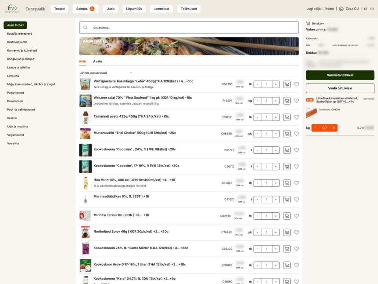Open the Wakame salat product thumbnail
Image resolution: width=378 pixels, height=284 pixels.
pos(85,101)
